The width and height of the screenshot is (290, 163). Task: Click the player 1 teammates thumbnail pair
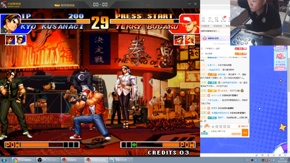pyautogui.click(x=16, y=40)
